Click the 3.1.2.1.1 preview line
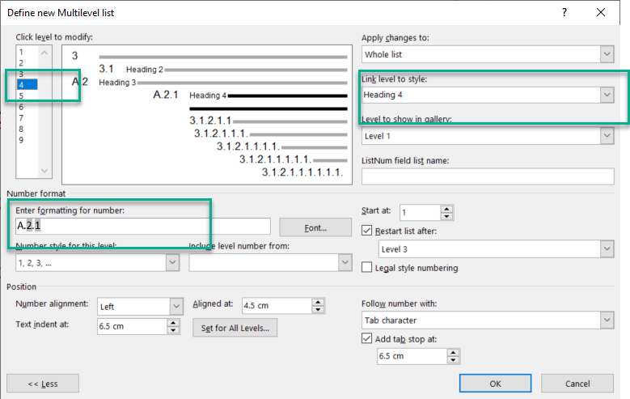Screen dimensions: 630x399 tap(268, 121)
